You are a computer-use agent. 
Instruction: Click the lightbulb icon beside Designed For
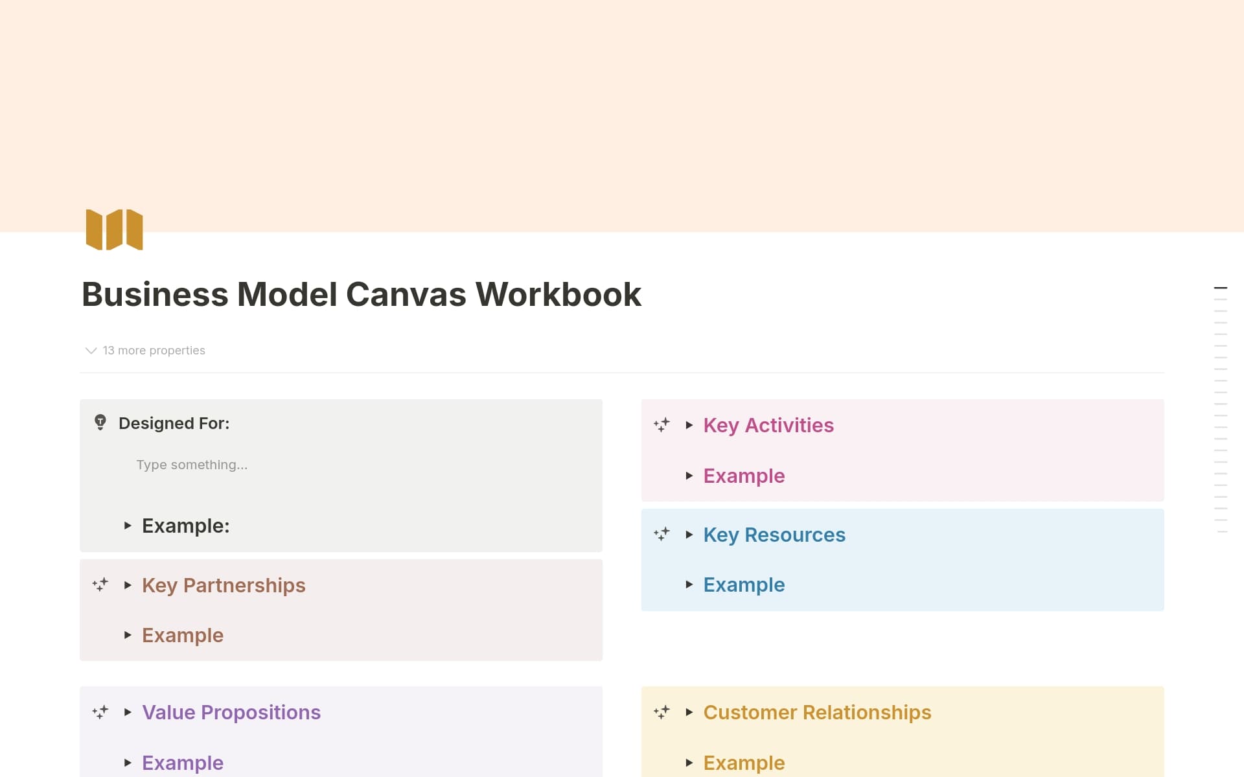pos(99,423)
